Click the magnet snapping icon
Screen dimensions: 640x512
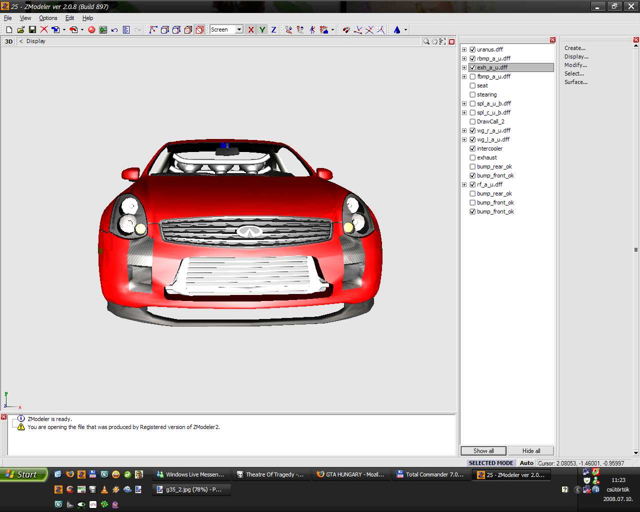click(x=345, y=30)
